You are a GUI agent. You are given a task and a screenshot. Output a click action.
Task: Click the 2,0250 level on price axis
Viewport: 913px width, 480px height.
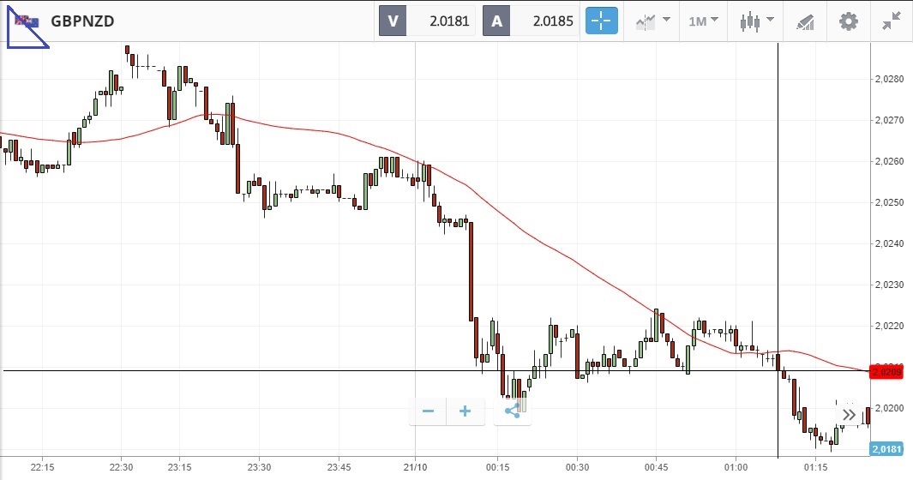click(892, 202)
